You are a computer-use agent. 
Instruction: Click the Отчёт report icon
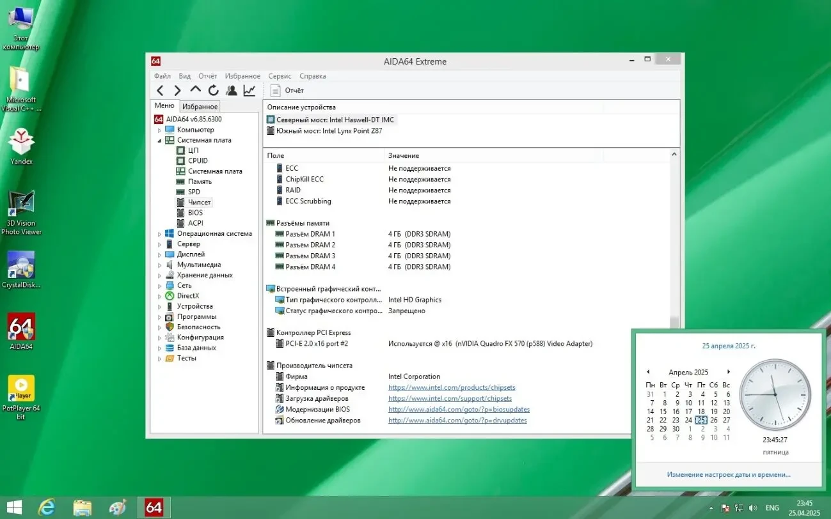point(276,91)
